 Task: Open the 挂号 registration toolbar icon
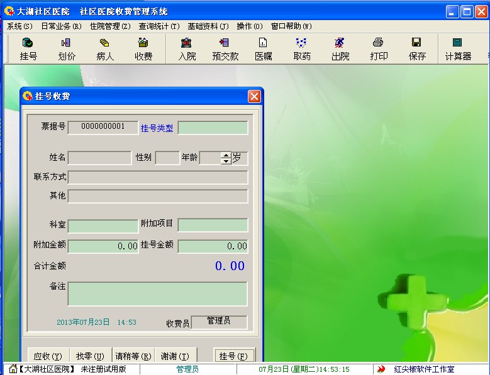click(x=28, y=49)
